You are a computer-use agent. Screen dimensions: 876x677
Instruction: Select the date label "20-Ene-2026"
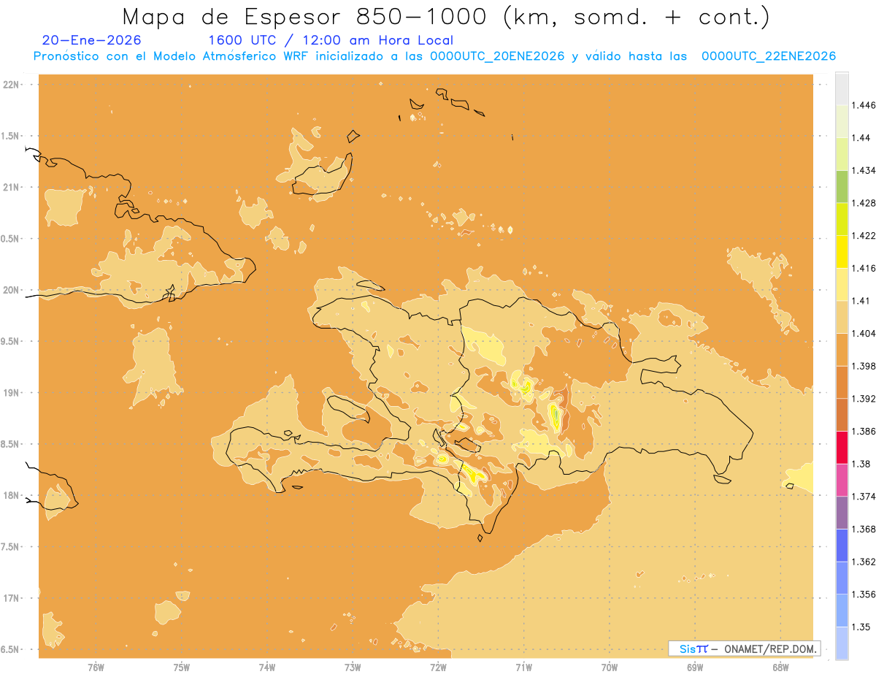pyautogui.click(x=91, y=41)
